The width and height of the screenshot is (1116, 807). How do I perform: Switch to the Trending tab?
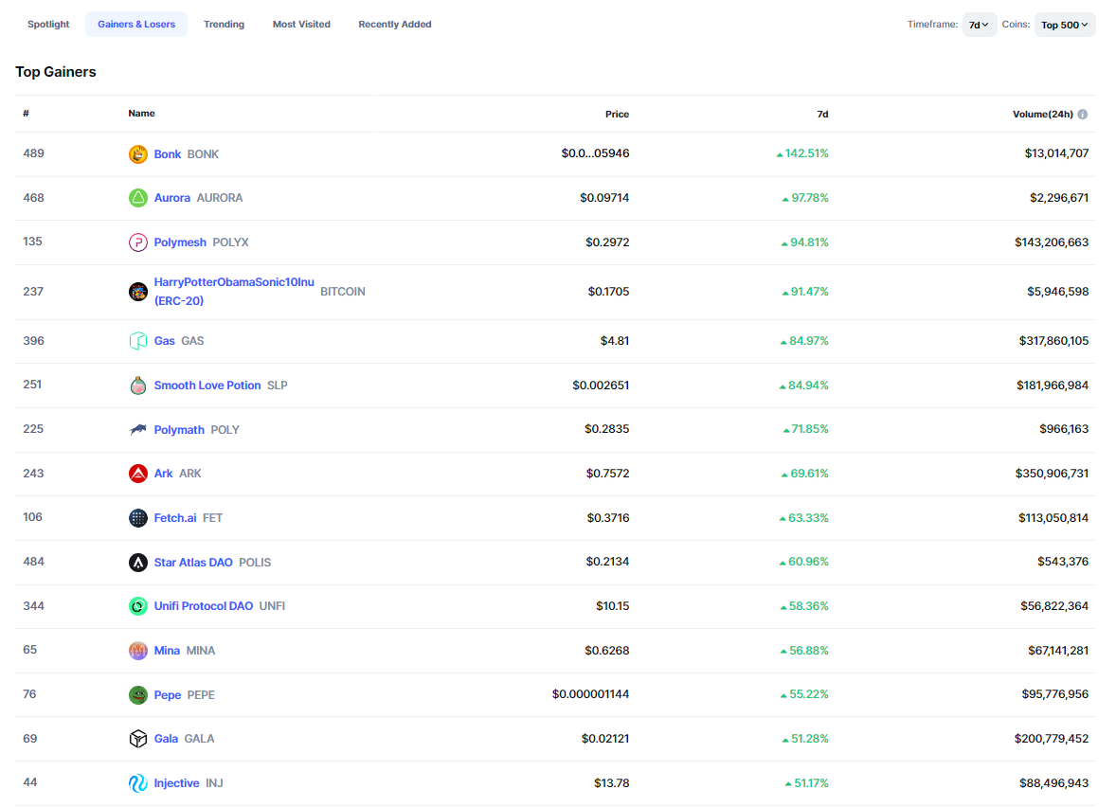pos(224,25)
